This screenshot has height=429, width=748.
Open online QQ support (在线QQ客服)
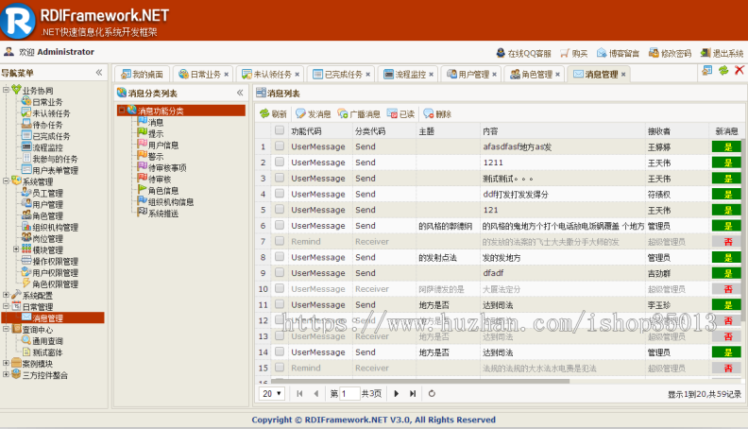tap(523, 53)
